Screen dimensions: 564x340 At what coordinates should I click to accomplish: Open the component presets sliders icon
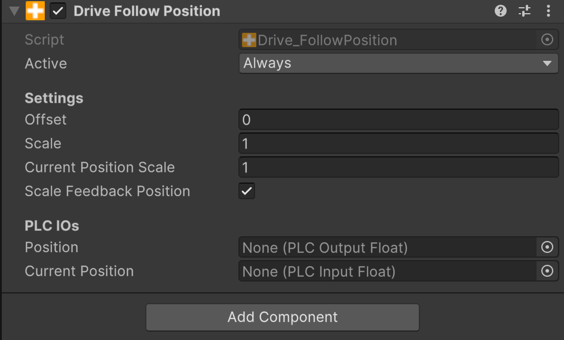(525, 11)
